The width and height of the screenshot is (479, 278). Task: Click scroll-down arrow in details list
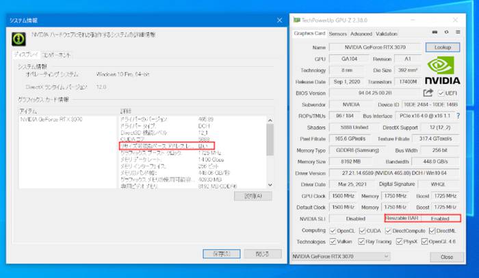click(x=270, y=184)
